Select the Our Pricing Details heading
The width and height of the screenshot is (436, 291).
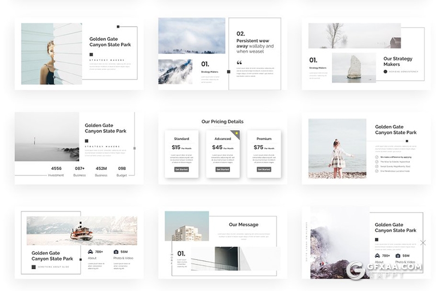222,122
